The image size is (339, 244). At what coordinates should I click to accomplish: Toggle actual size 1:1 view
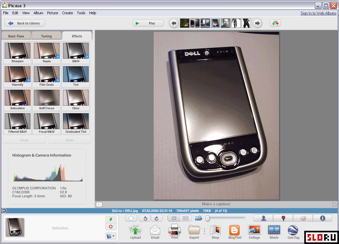[185, 218]
